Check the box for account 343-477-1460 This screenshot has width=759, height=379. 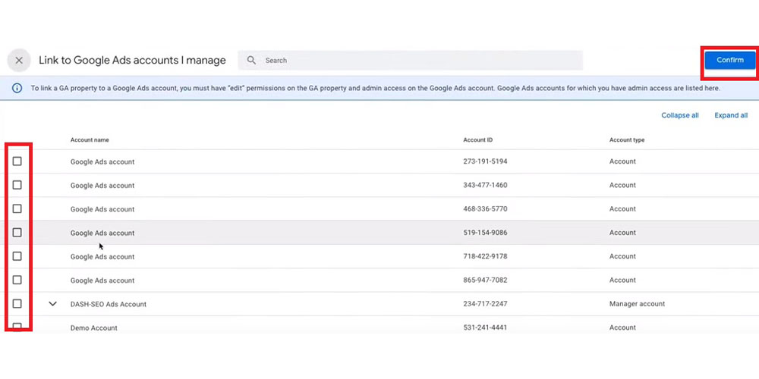tap(17, 185)
